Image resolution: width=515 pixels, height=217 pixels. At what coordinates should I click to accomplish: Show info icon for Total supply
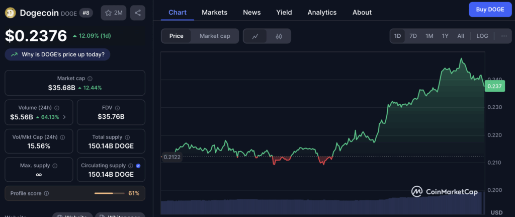127,137
